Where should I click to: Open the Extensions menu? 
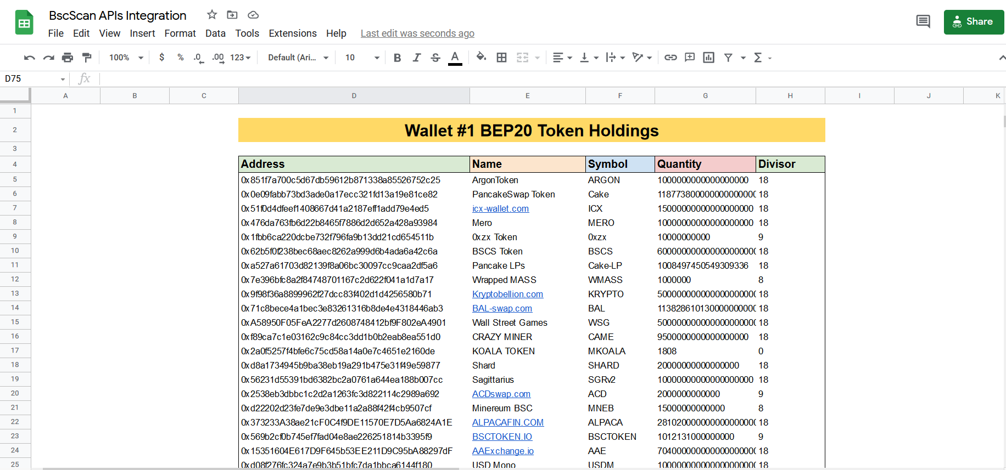point(292,33)
